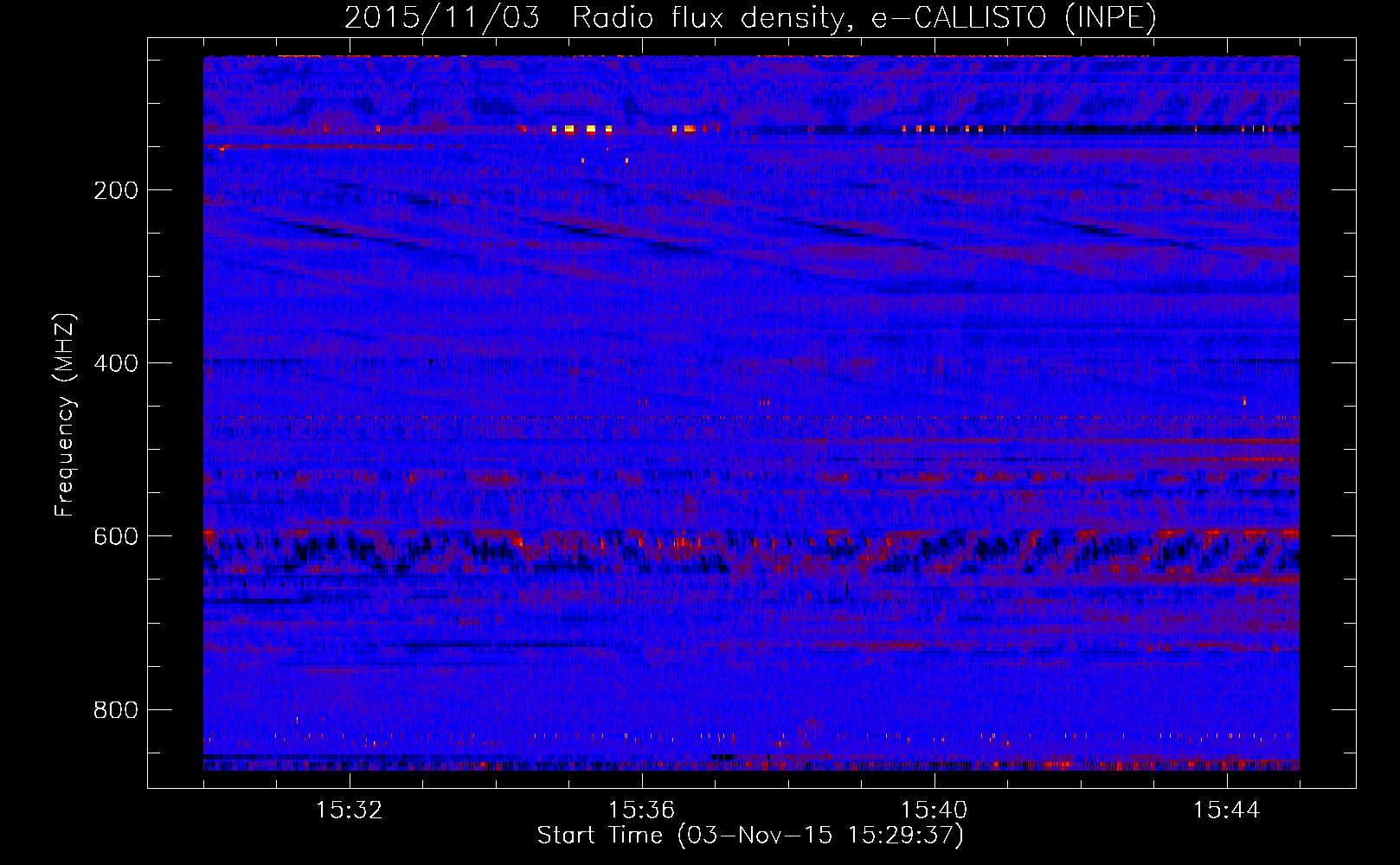
Task: Select the 400 frequency tick label
Action: point(116,363)
